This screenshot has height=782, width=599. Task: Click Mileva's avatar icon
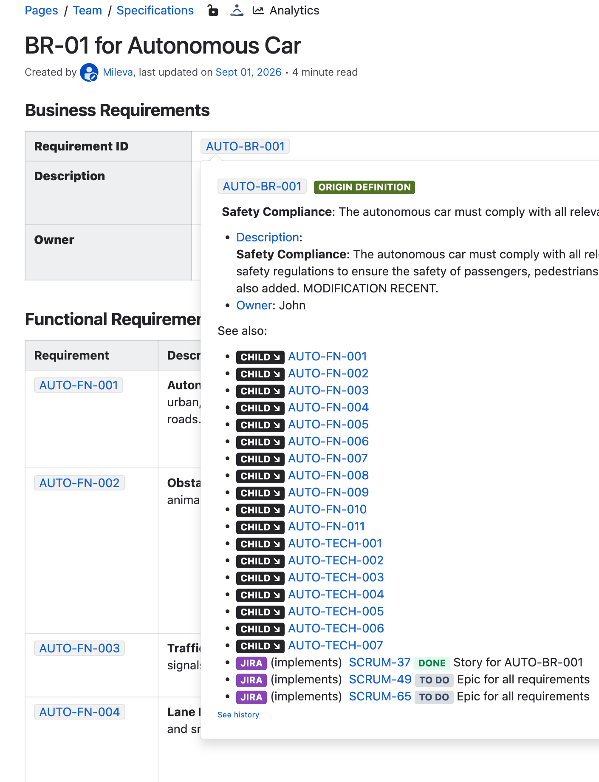pos(89,72)
